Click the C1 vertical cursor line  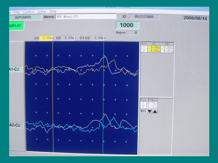53,97
